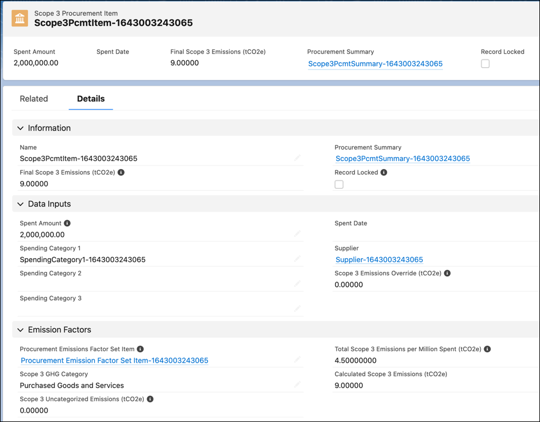Viewport: 540px width, 422px height.
Task: Click header Spent Amount value 2,000,000.00
Action: [36, 63]
